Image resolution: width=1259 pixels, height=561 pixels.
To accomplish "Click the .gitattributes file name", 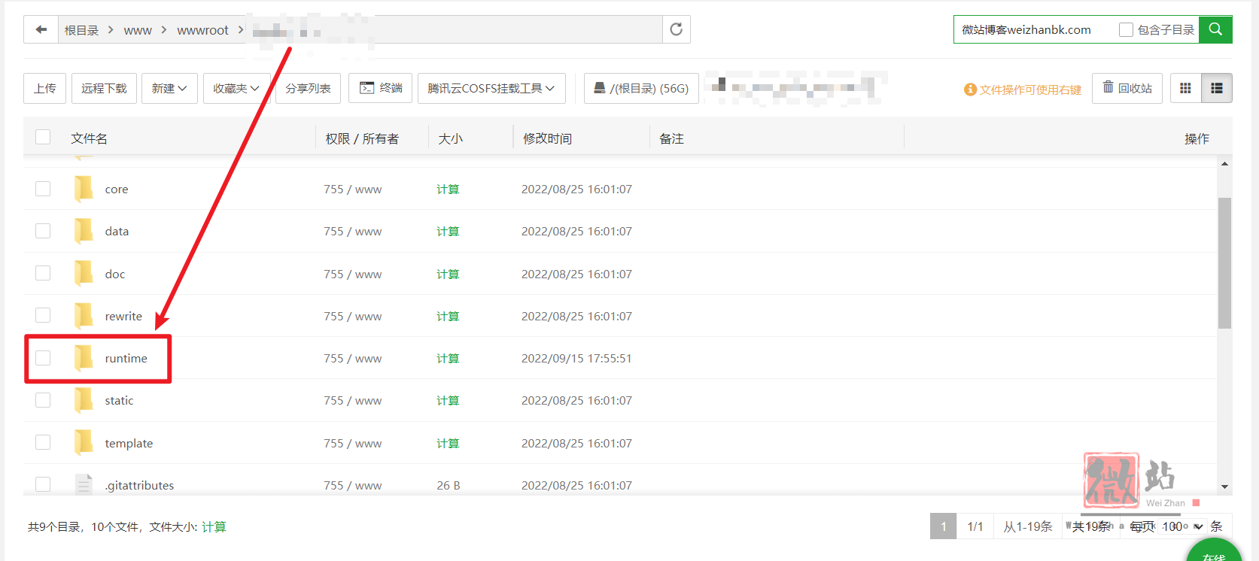I will pyautogui.click(x=139, y=485).
